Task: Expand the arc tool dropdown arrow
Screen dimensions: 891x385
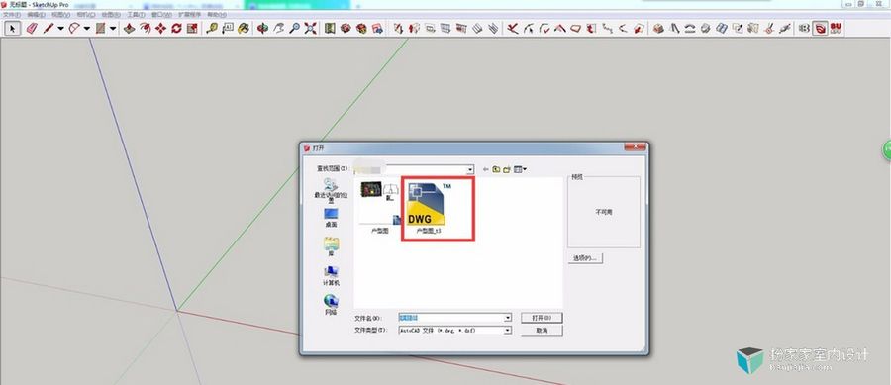Action: click(x=87, y=28)
